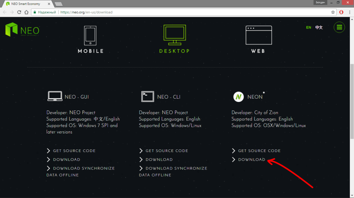Click the DESKTOP tab label

[x=174, y=51]
